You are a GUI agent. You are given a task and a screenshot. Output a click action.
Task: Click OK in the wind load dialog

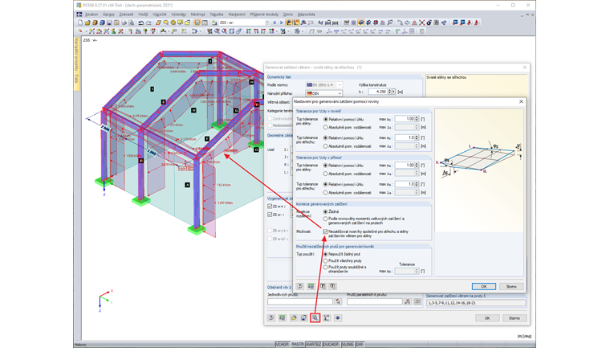[x=487, y=318]
